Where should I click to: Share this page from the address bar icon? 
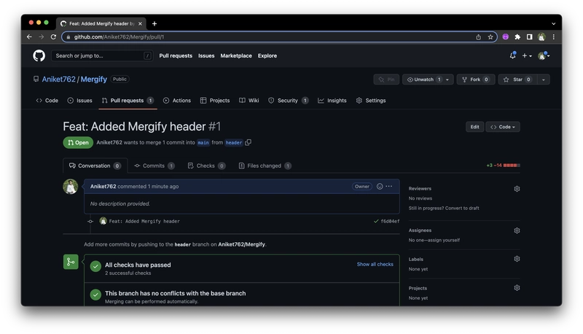tap(479, 36)
